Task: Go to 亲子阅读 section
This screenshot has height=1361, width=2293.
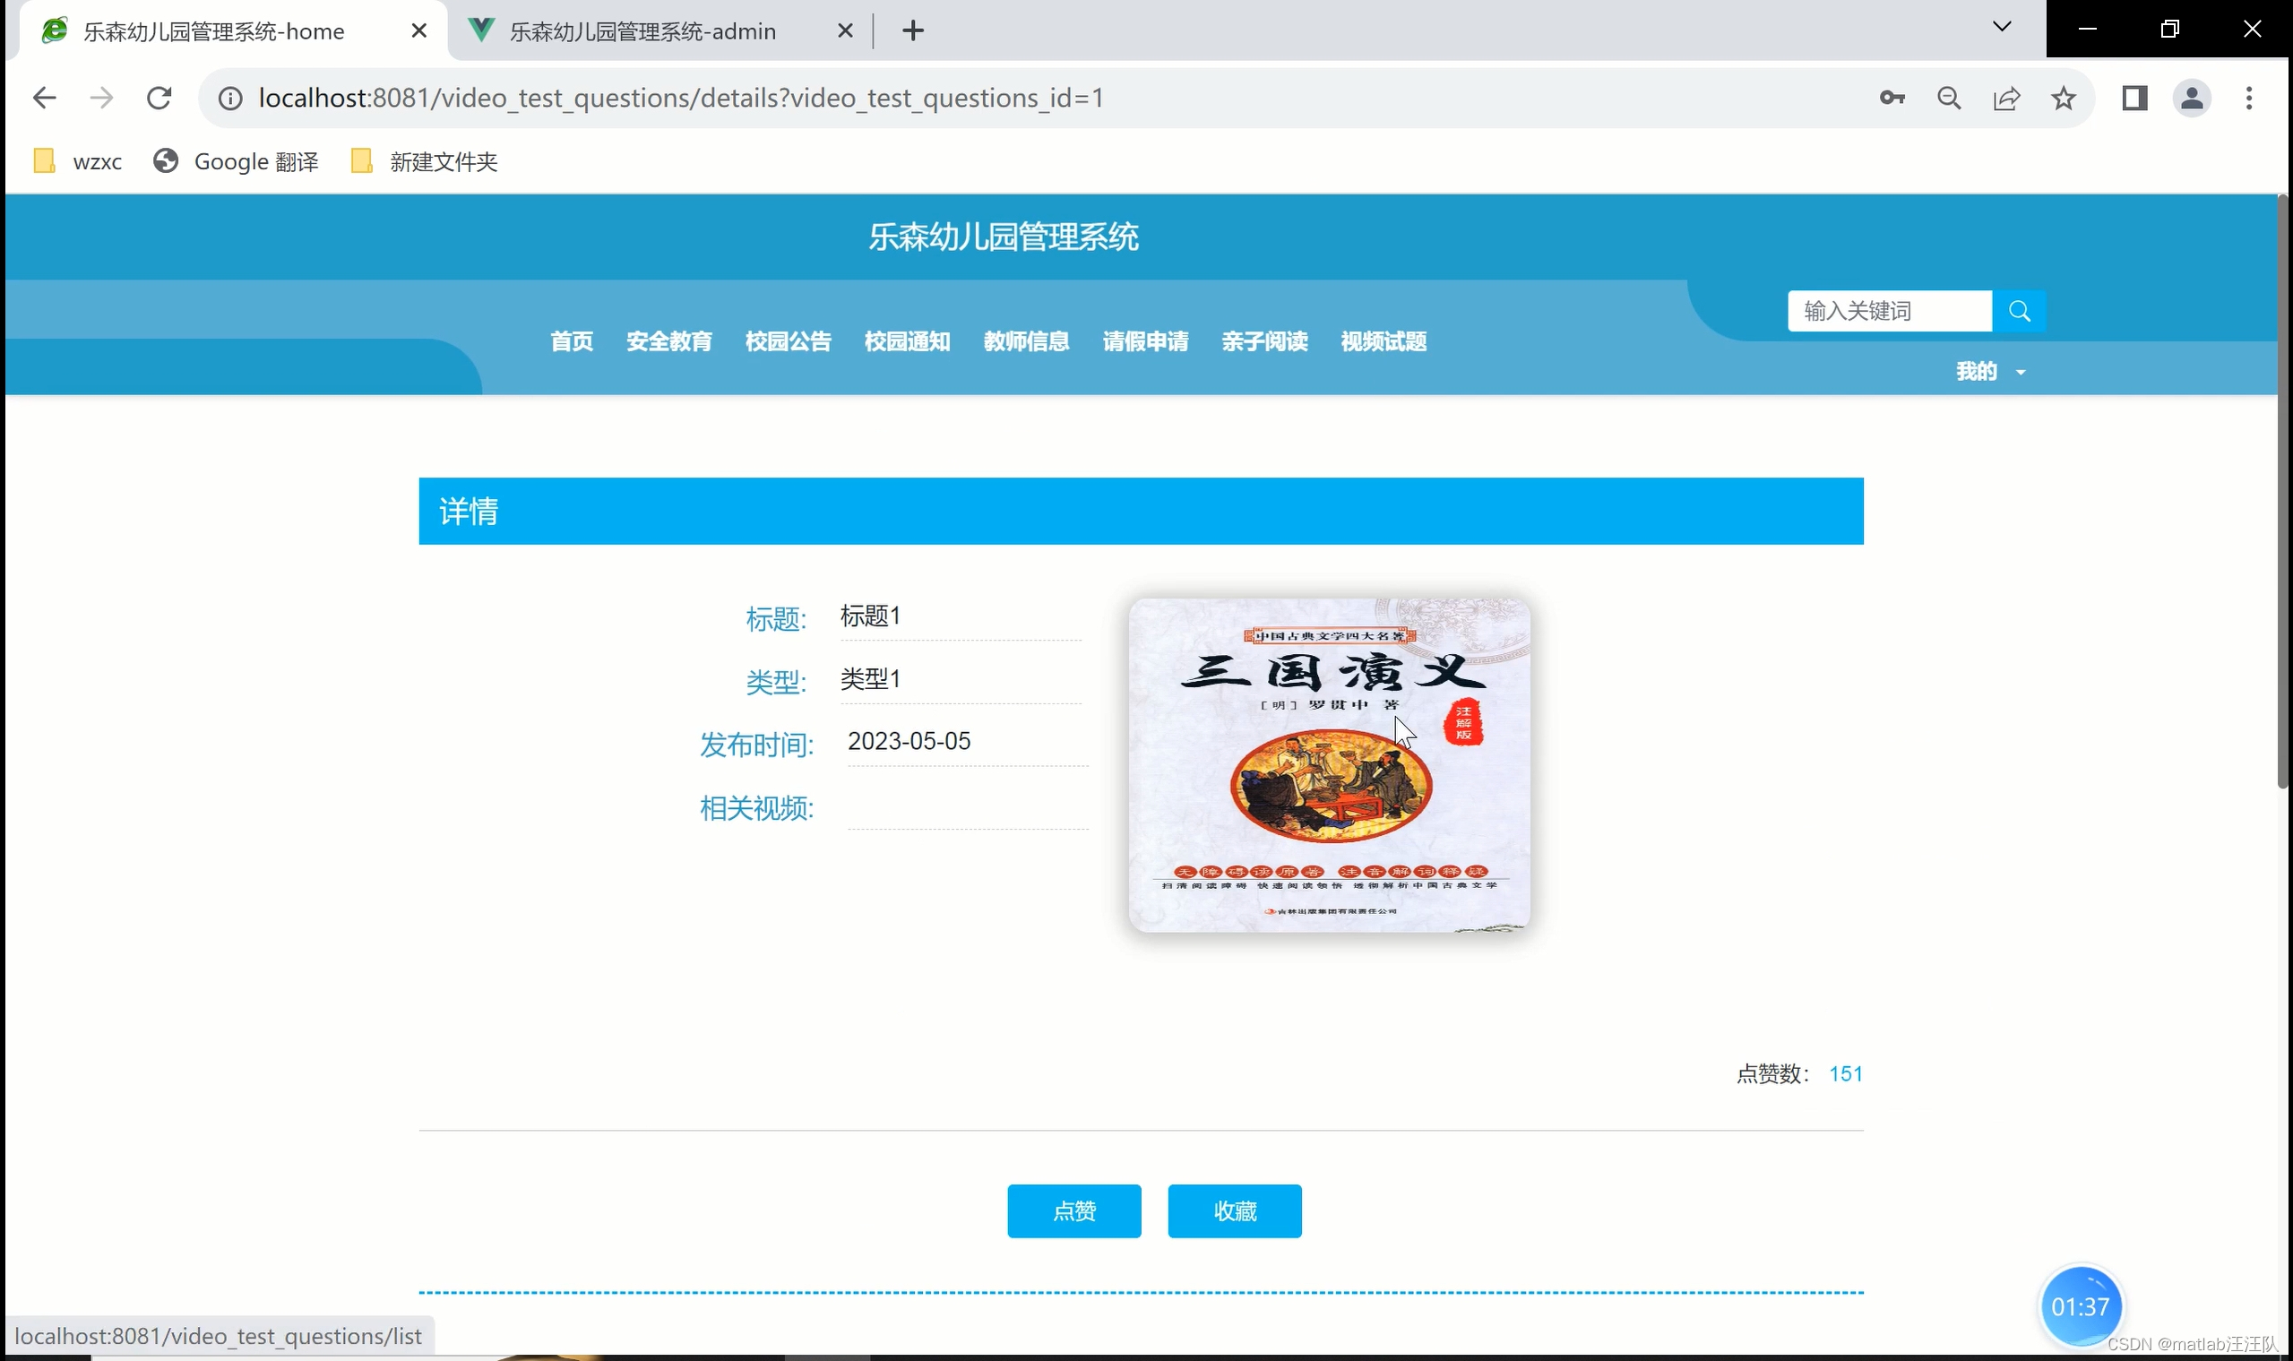Action: tap(1264, 341)
